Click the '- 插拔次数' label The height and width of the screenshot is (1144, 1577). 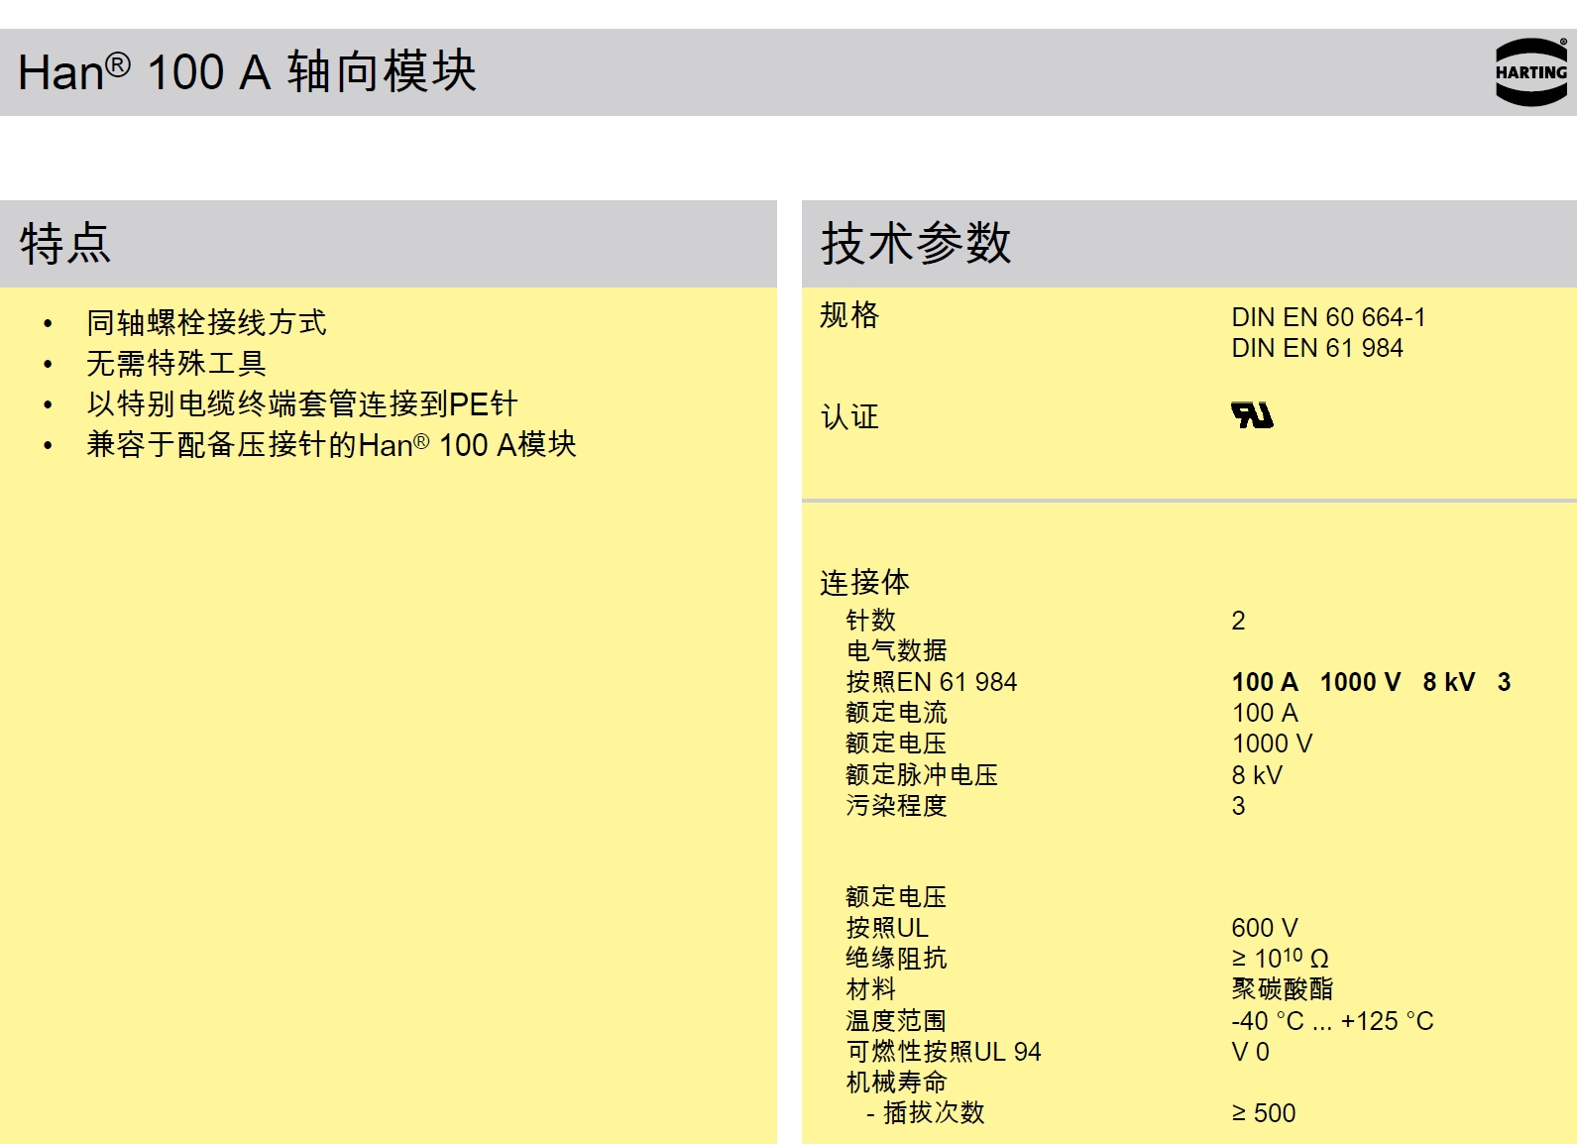(926, 1113)
